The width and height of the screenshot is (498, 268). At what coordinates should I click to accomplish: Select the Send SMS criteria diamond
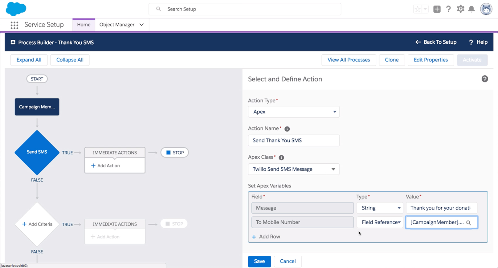[x=37, y=152]
